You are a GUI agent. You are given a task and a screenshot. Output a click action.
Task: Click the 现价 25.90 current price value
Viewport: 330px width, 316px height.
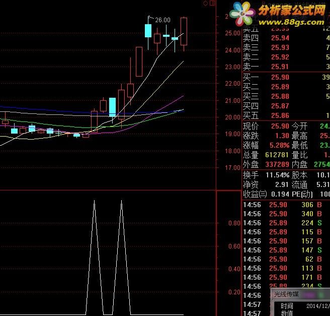click(280, 126)
